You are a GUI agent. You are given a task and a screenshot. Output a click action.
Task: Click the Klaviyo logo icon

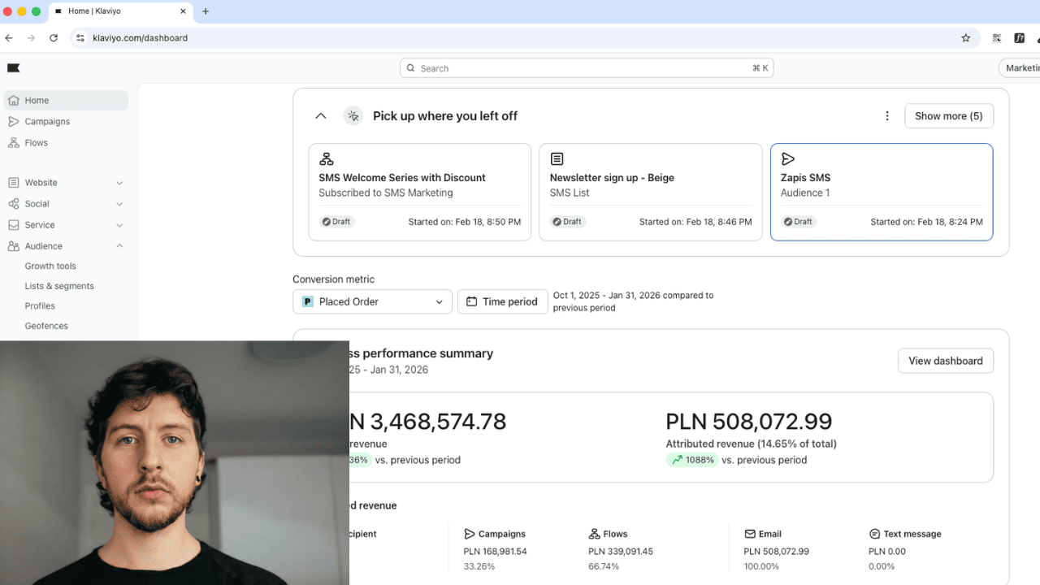13,68
